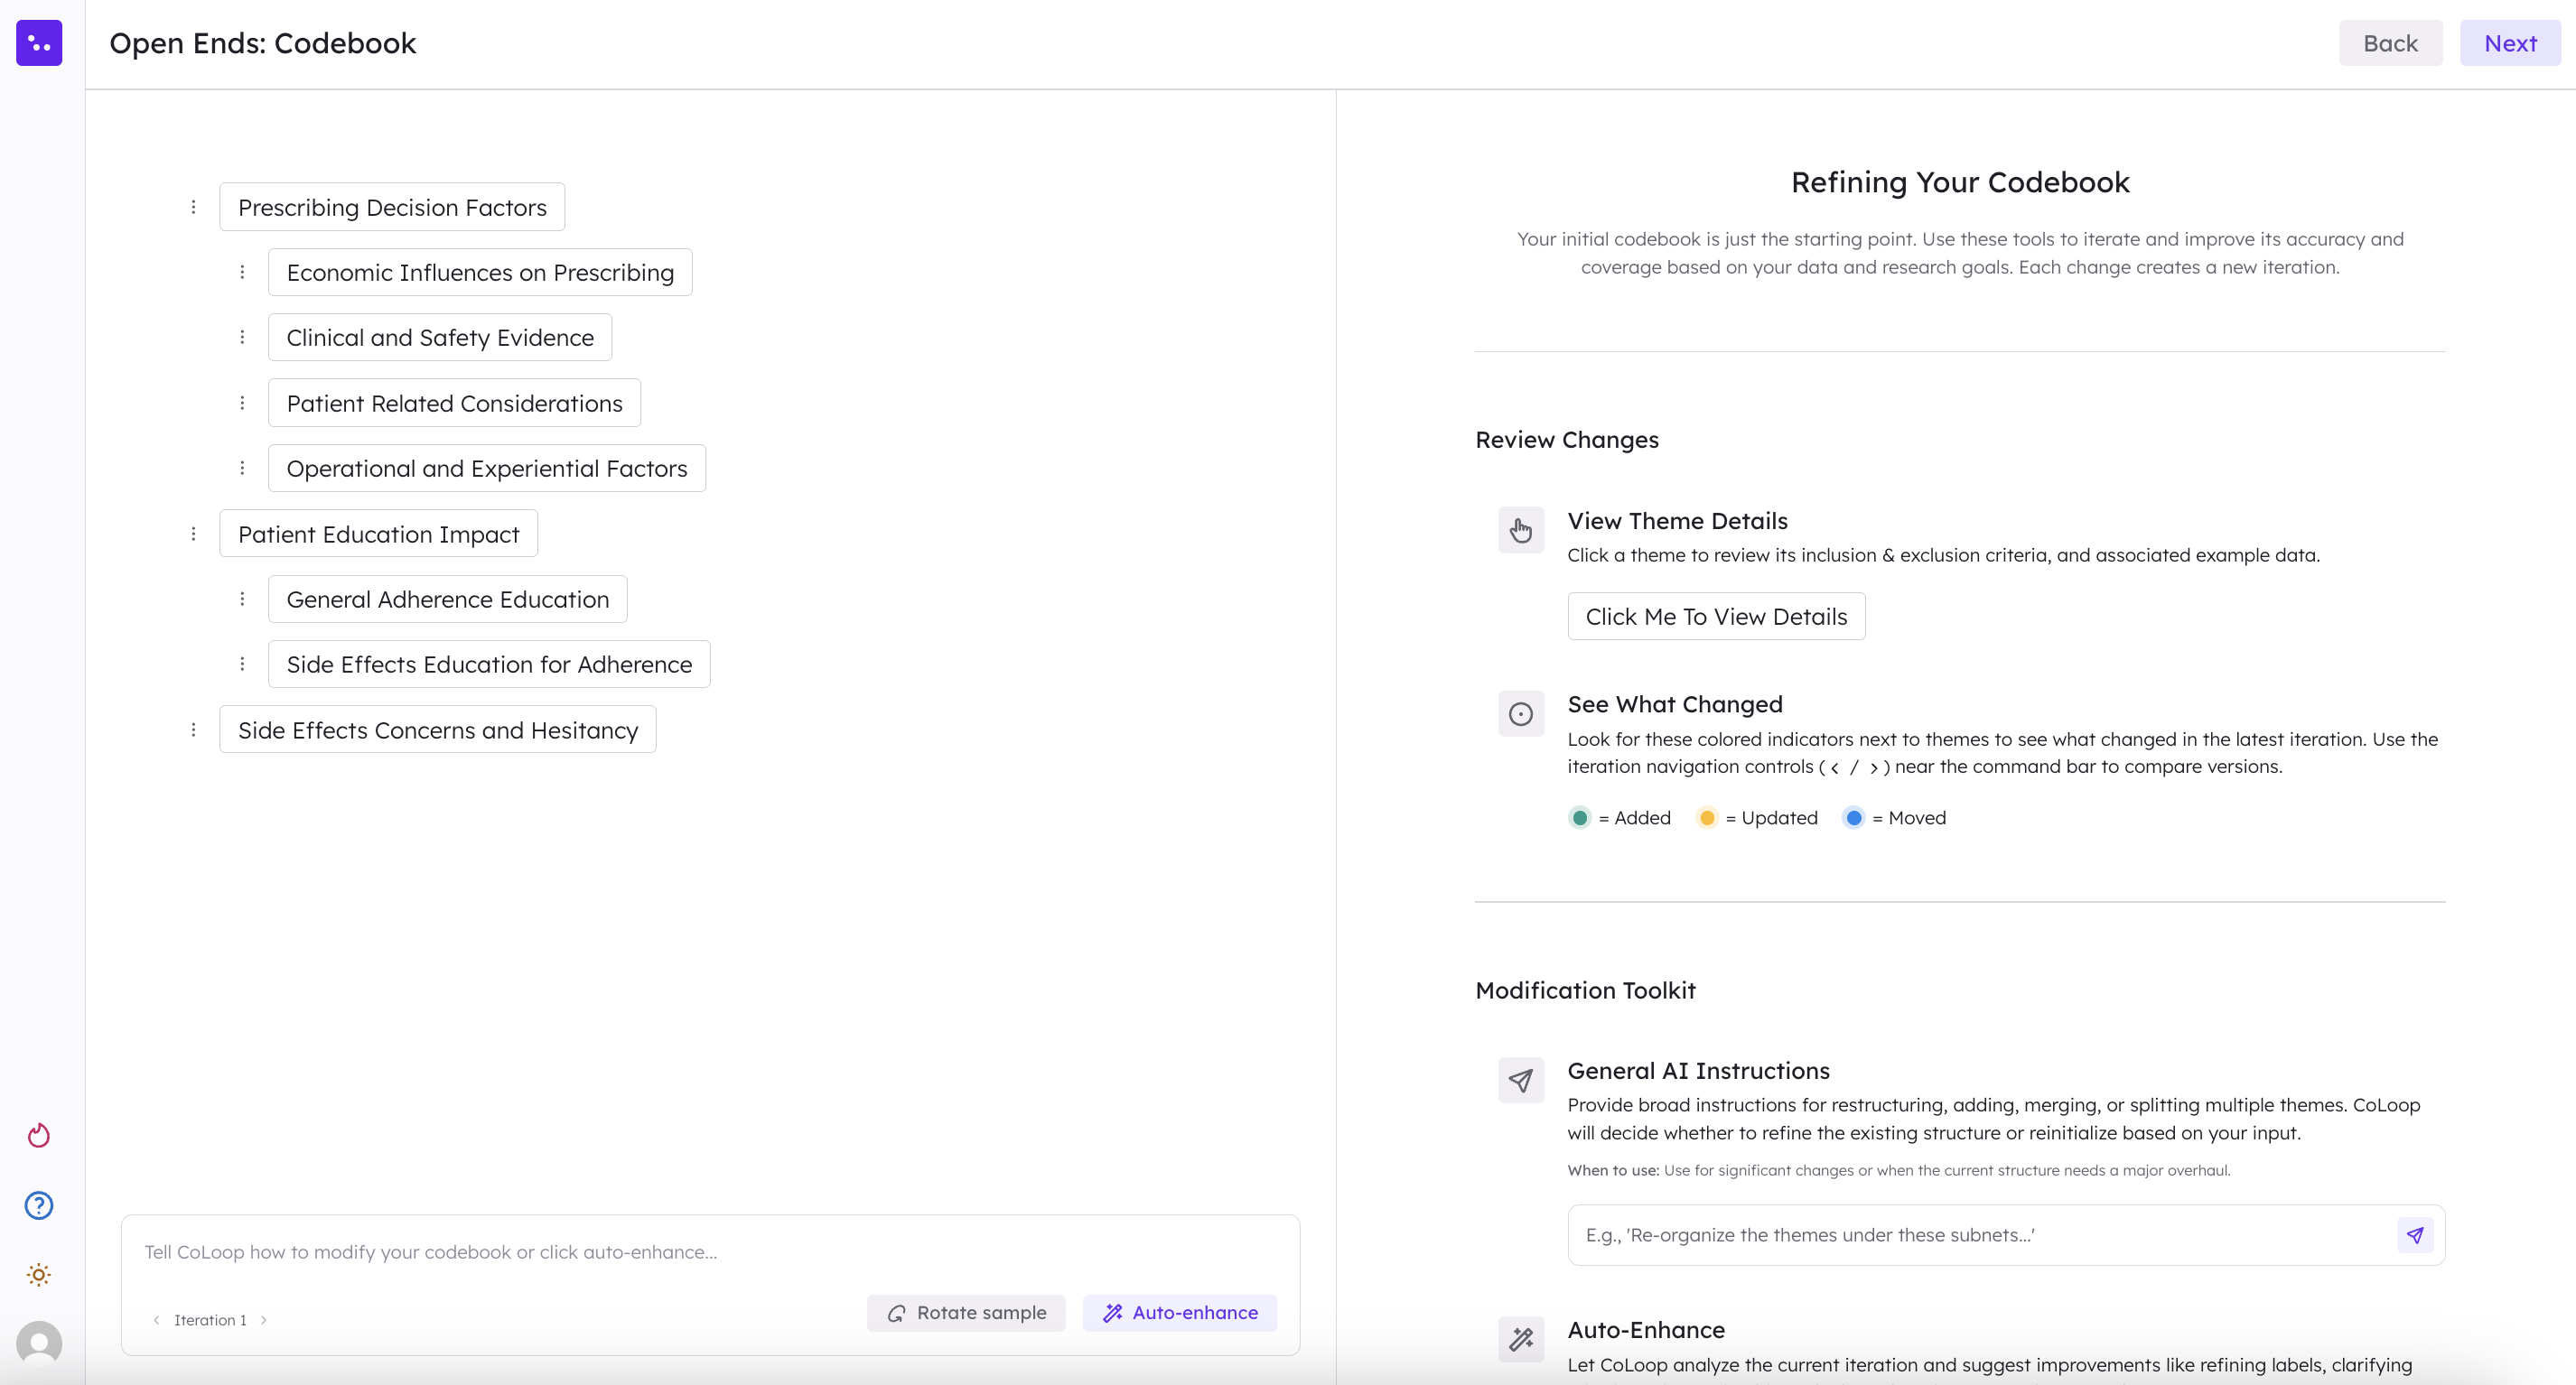Select the Clinical and Safety Evidence theme
The image size is (2576, 1385).
pos(440,337)
